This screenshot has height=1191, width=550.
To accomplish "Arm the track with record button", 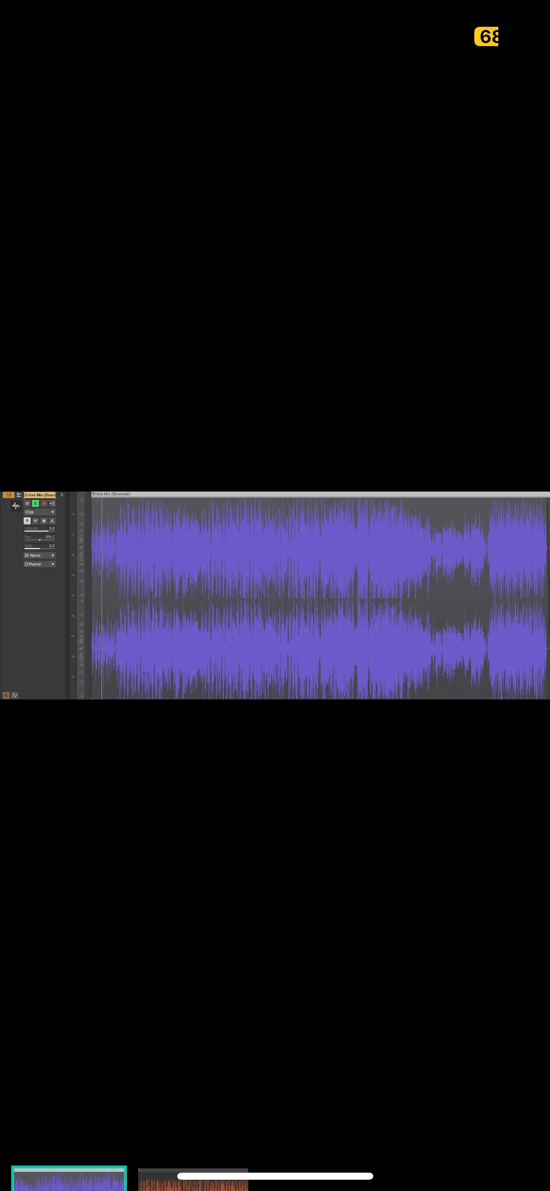I will point(44,503).
